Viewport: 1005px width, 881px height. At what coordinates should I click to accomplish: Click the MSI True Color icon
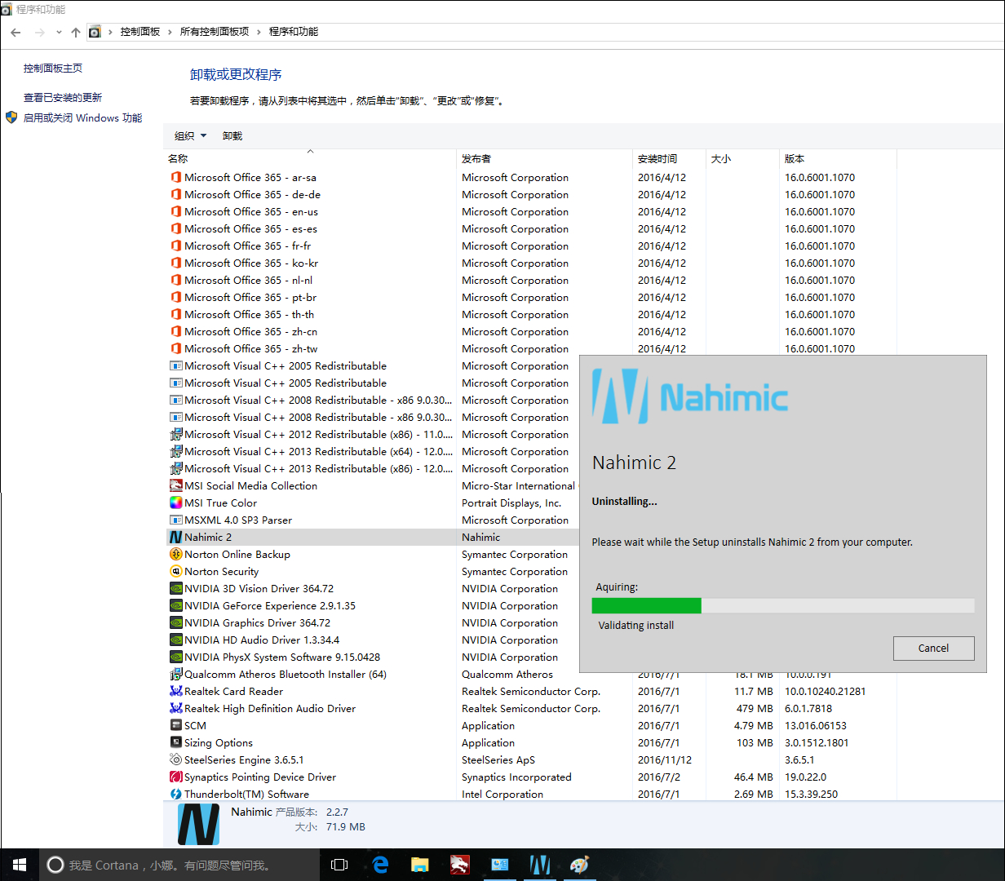point(175,503)
